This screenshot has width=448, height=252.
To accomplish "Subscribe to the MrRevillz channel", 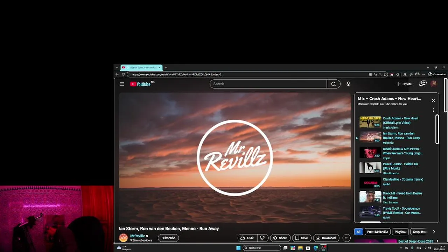I will 168,238.
